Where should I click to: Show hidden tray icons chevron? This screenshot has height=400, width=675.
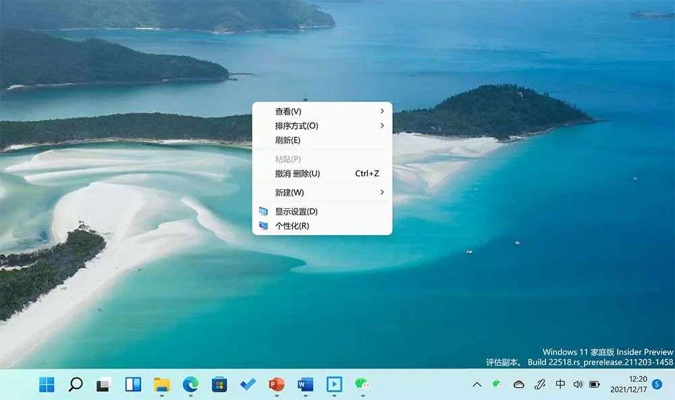(477, 384)
